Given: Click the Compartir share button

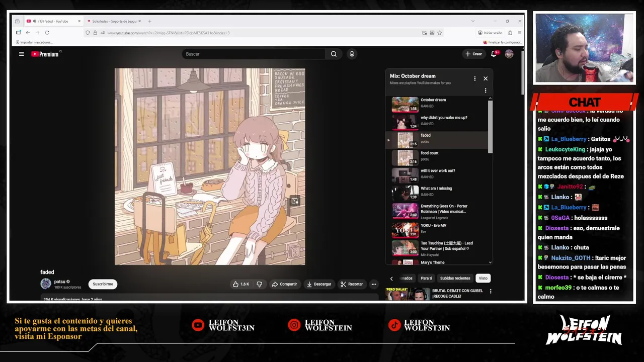Looking at the screenshot, I should pos(284,284).
